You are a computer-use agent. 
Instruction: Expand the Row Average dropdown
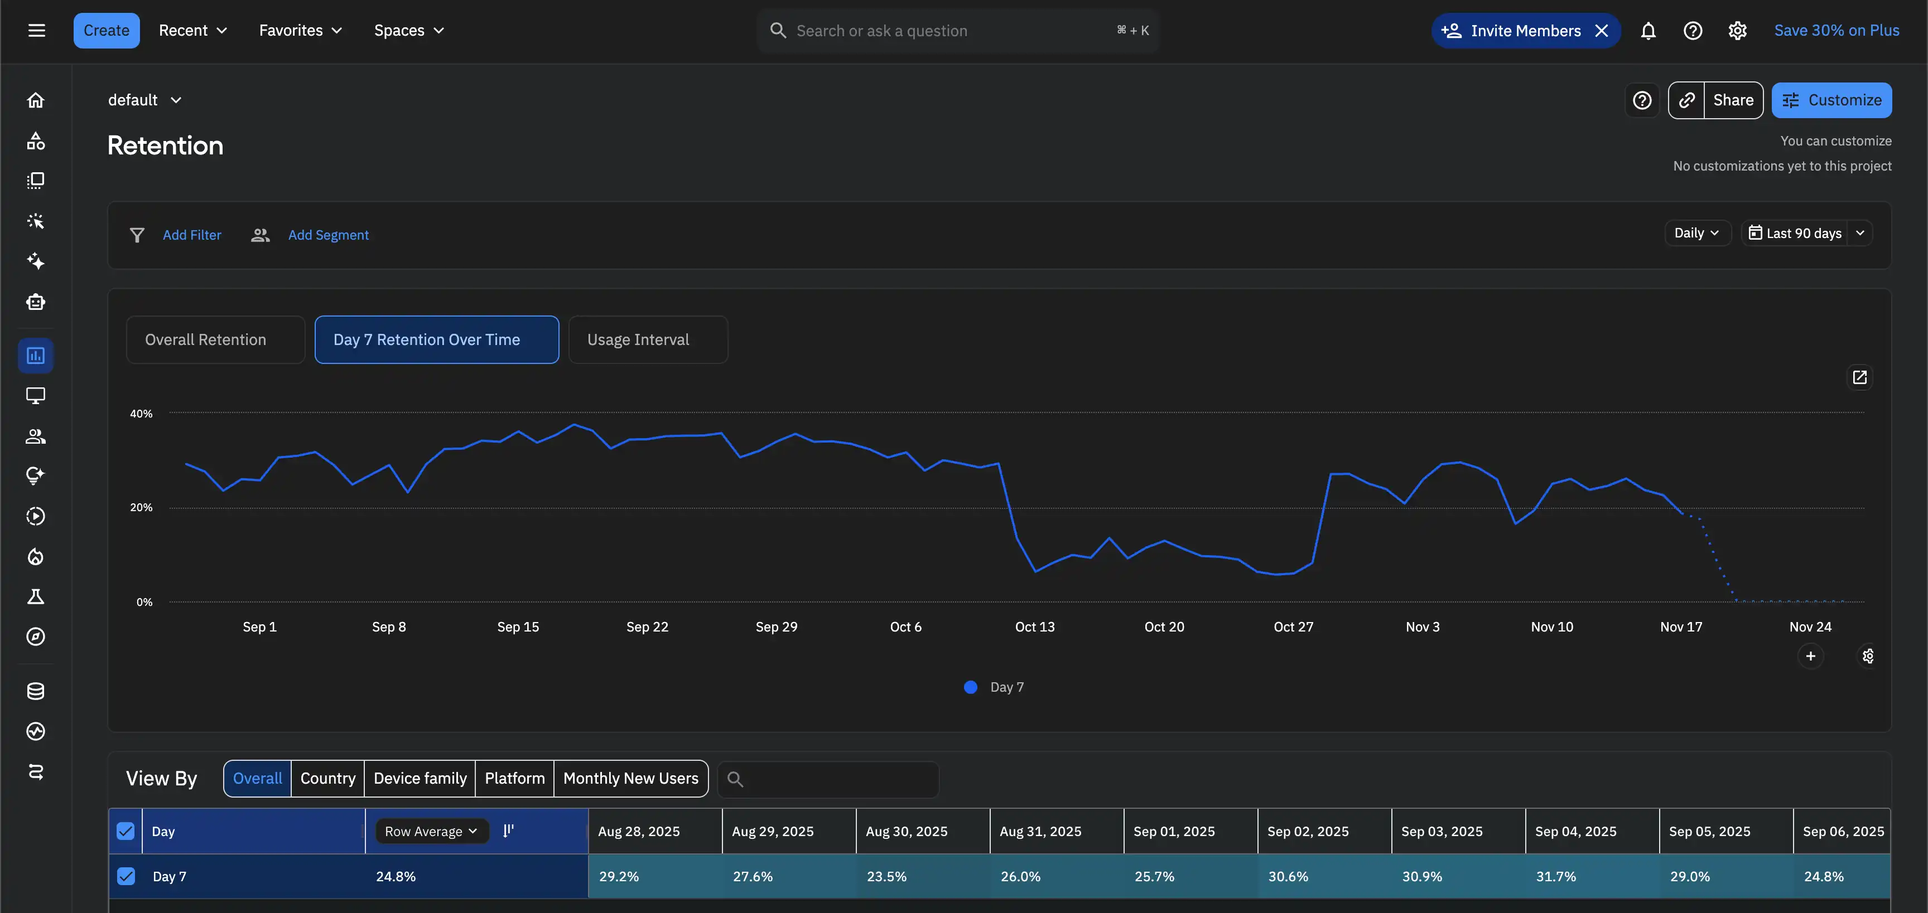tap(431, 831)
